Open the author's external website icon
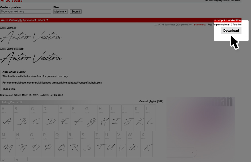 (x=47, y=20)
